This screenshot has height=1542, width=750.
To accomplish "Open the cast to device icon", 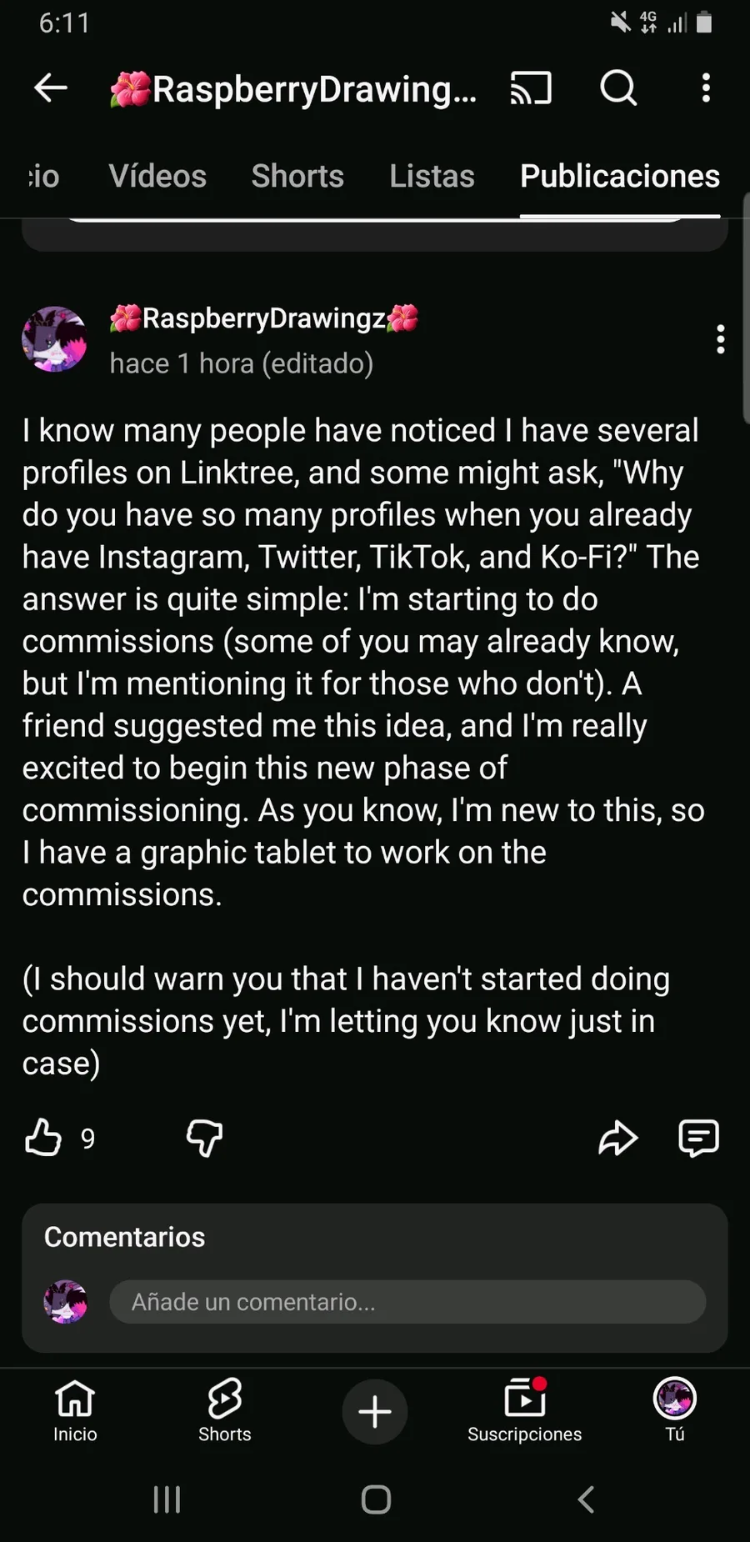I will [x=531, y=88].
